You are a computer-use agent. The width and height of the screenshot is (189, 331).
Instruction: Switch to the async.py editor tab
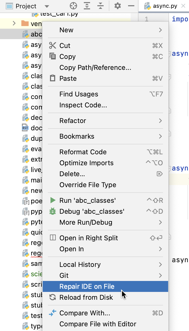pos(165,6)
